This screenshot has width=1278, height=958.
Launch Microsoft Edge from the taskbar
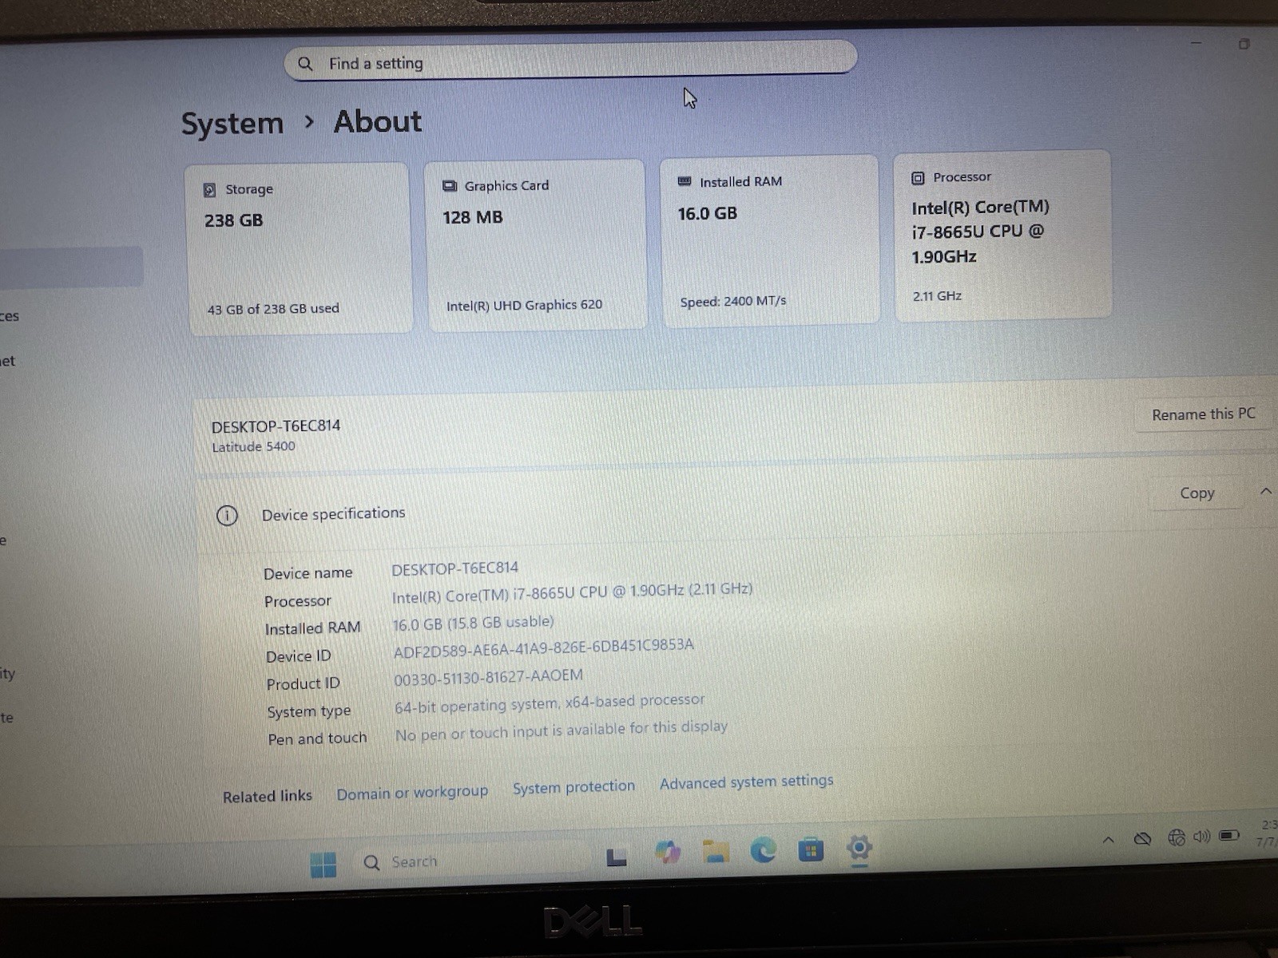click(x=763, y=851)
